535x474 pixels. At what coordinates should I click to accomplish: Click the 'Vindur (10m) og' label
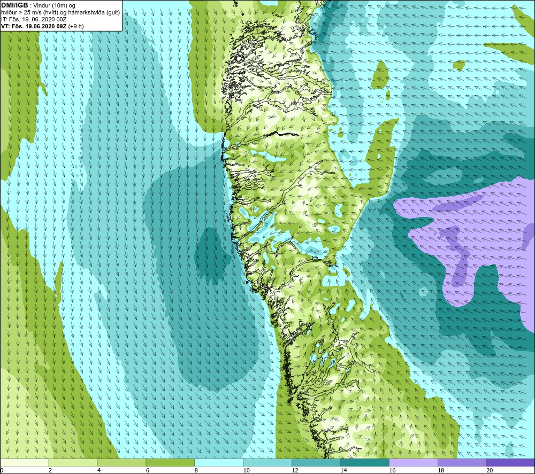(x=54, y=6)
